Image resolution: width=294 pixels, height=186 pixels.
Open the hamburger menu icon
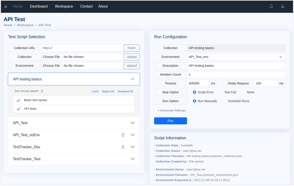[x=6, y=6]
